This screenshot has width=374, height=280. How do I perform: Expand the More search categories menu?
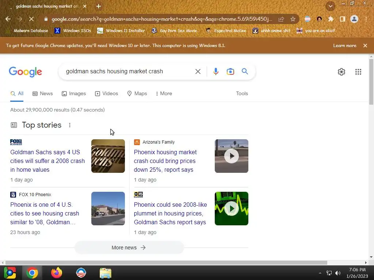(164, 94)
